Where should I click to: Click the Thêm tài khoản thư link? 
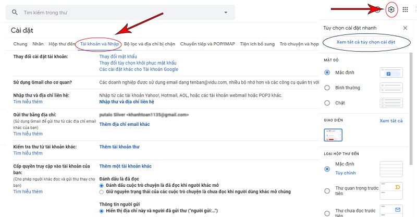[119, 147]
